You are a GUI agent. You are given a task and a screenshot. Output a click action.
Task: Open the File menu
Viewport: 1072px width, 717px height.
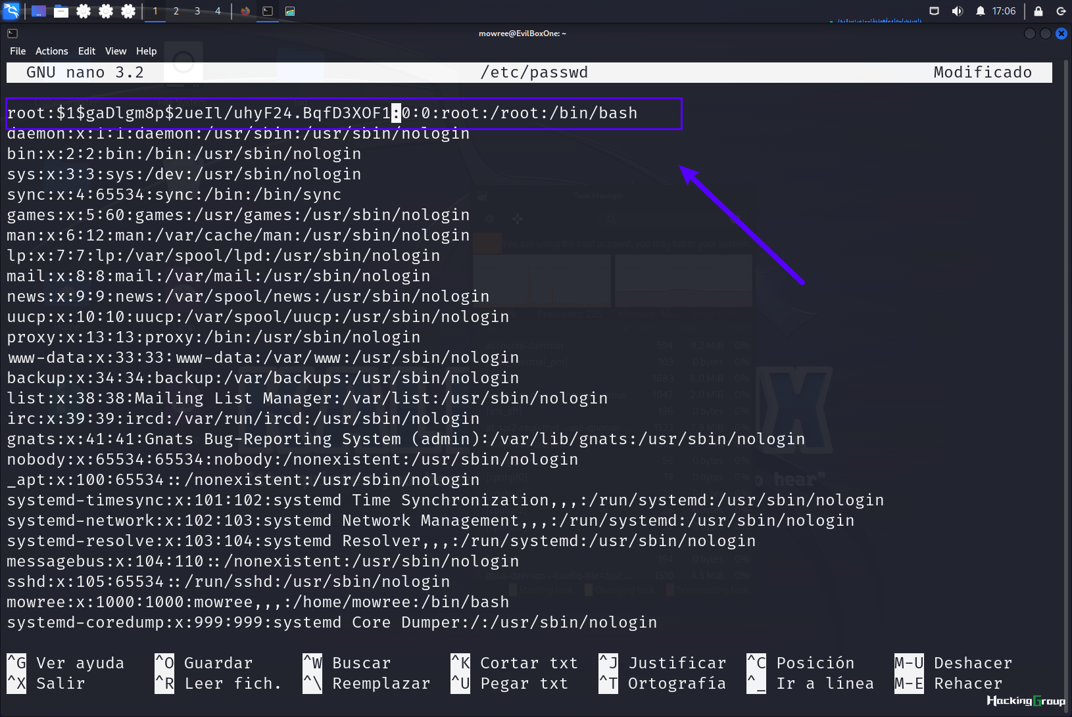18,51
